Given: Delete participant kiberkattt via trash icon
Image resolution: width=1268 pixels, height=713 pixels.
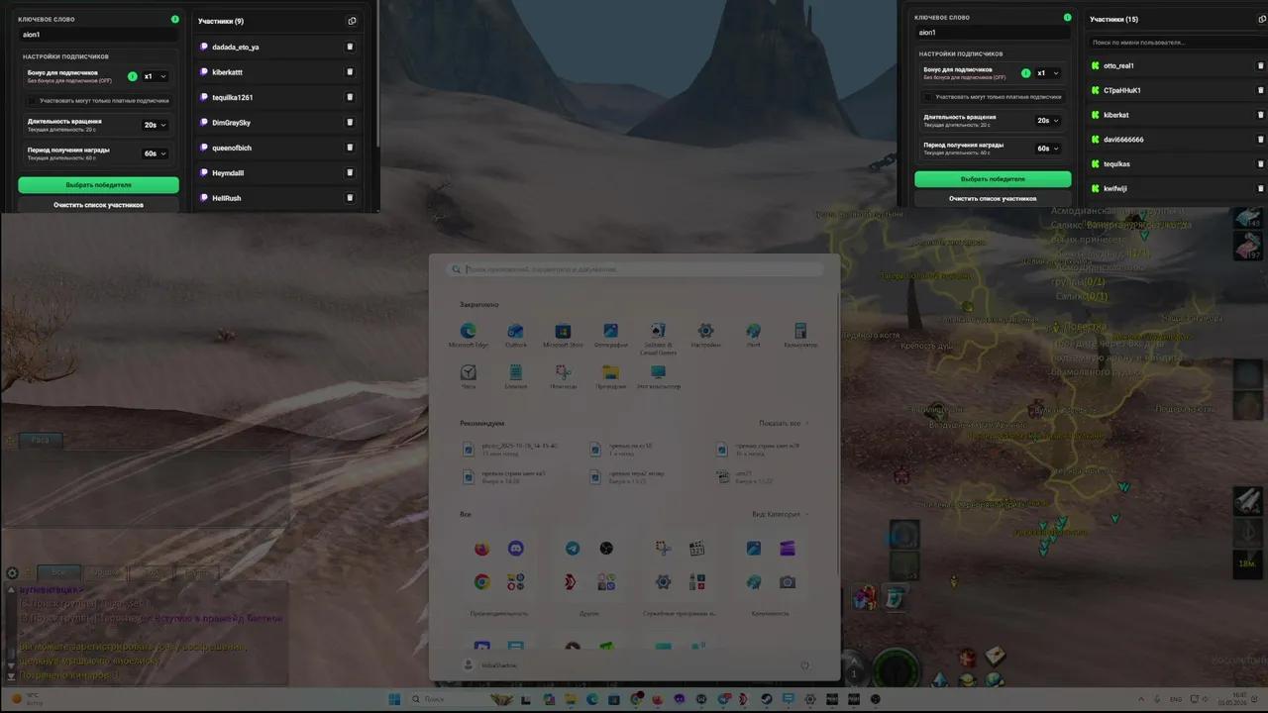Looking at the screenshot, I should coord(350,72).
